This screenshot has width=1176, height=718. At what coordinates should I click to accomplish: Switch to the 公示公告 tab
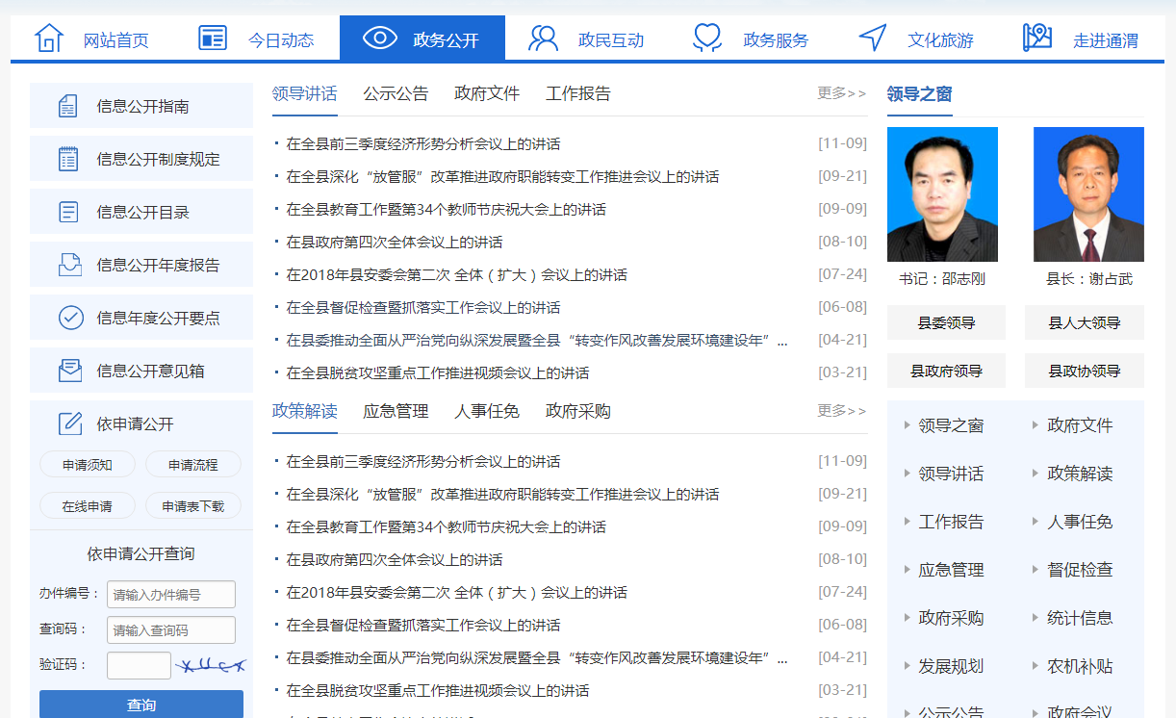396,93
